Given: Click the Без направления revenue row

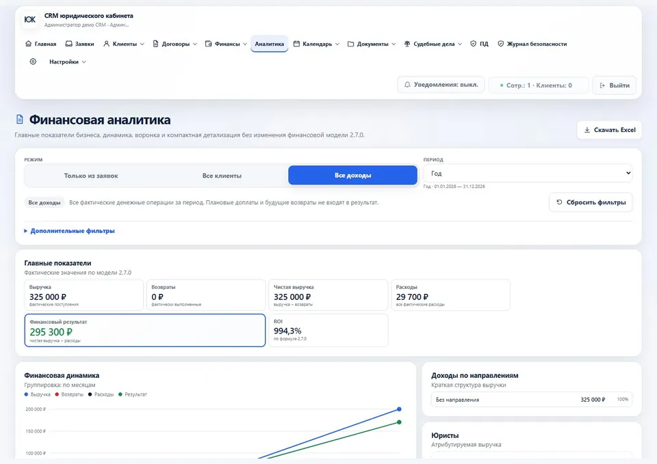Looking at the screenshot, I should pos(531,400).
